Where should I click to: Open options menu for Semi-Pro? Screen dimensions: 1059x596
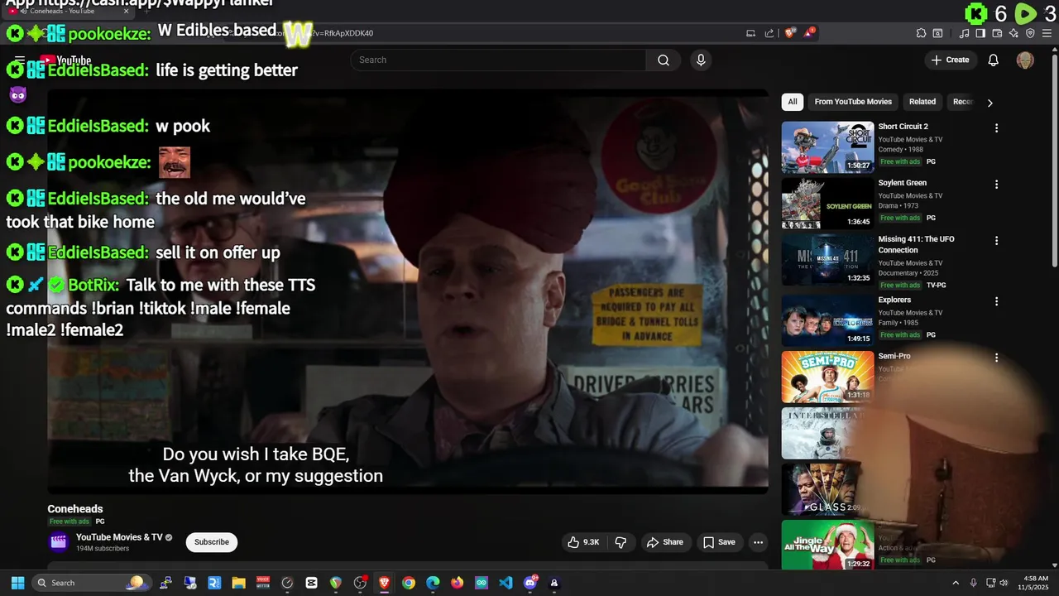tap(996, 358)
